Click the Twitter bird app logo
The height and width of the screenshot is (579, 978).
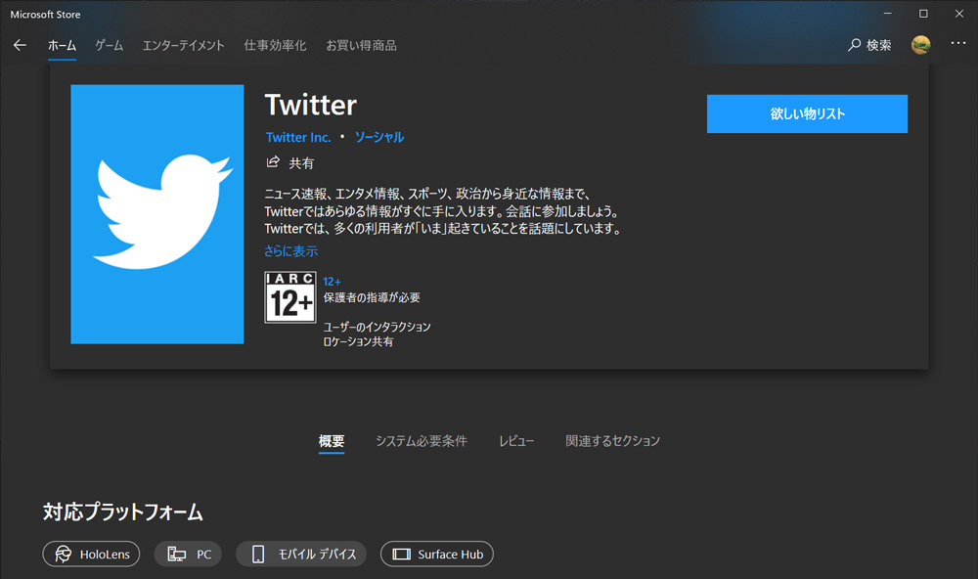pyautogui.click(x=156, y=213)
